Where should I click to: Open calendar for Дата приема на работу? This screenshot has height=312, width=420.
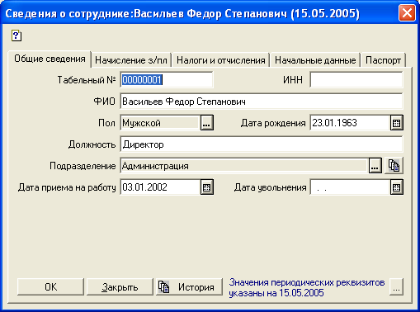coord(207,187)
